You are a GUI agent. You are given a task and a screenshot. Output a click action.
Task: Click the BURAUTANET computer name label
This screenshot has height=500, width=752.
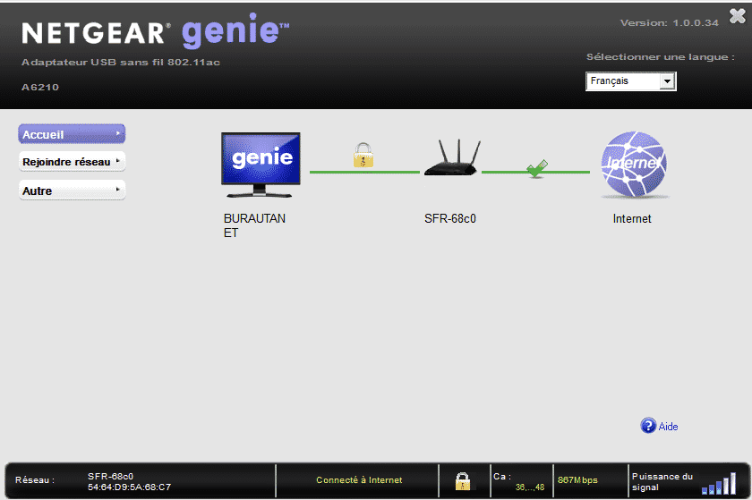point(254,225)
